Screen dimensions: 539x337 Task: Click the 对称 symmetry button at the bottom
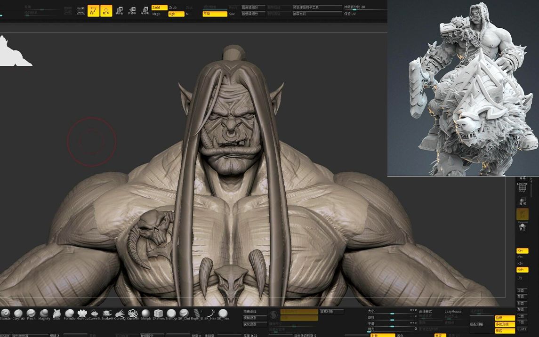point(382,335)
